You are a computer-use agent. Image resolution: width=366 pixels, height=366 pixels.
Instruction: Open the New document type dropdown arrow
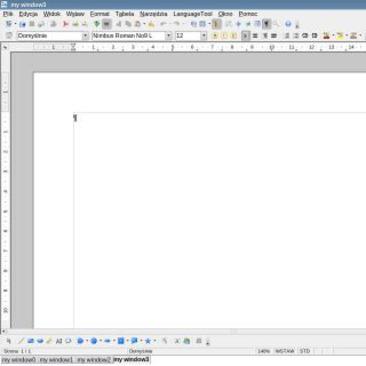click(15, 24)
